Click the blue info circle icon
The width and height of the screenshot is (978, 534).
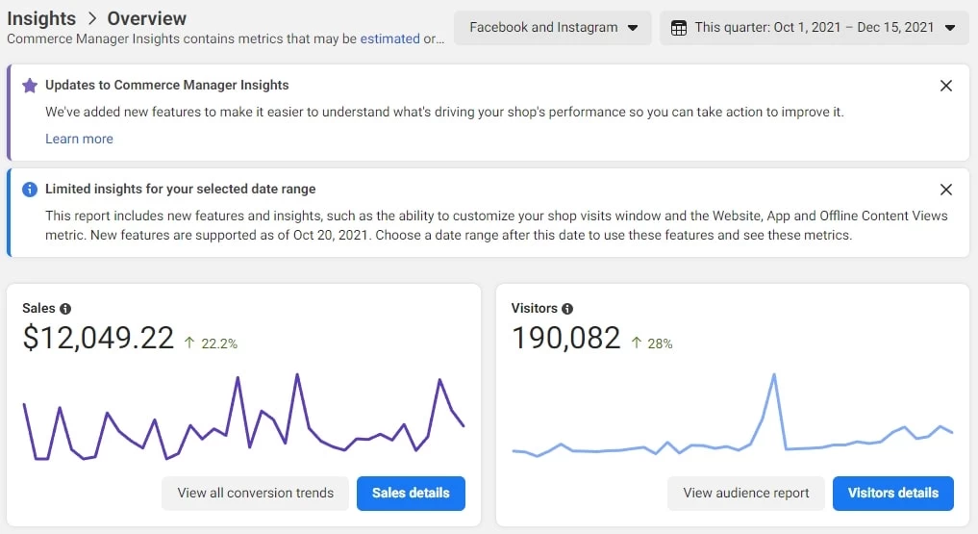(30, 190)
